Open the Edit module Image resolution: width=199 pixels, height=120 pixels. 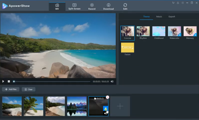[125, 6]
